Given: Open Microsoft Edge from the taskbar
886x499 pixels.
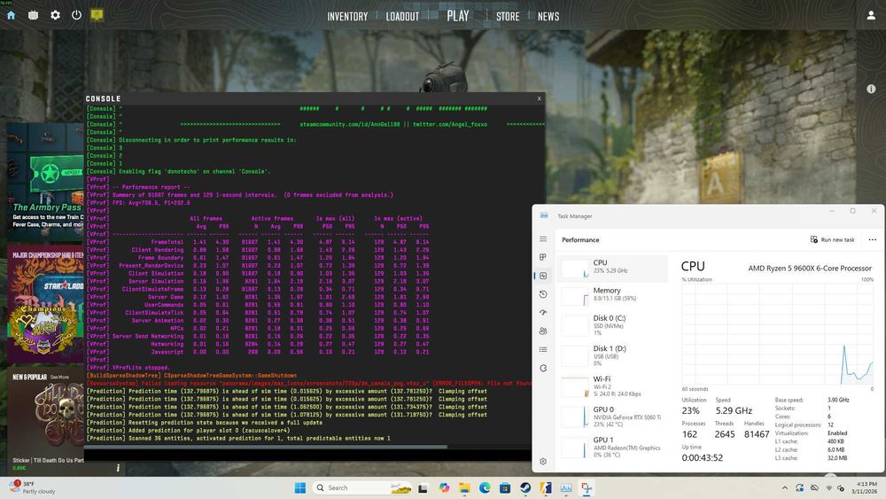Looking at the screenshot, I should tap(485, 487).
